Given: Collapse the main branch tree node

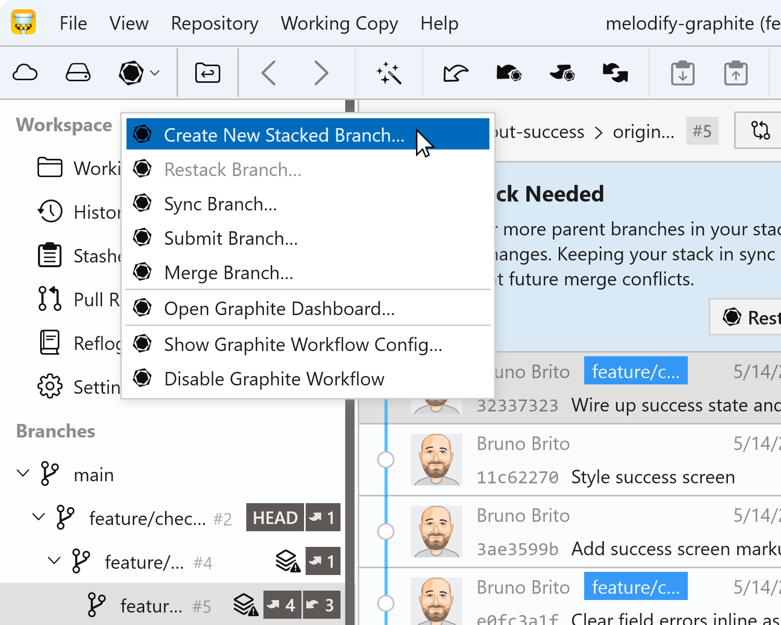Looking at the screenshot, I should 23,473.
